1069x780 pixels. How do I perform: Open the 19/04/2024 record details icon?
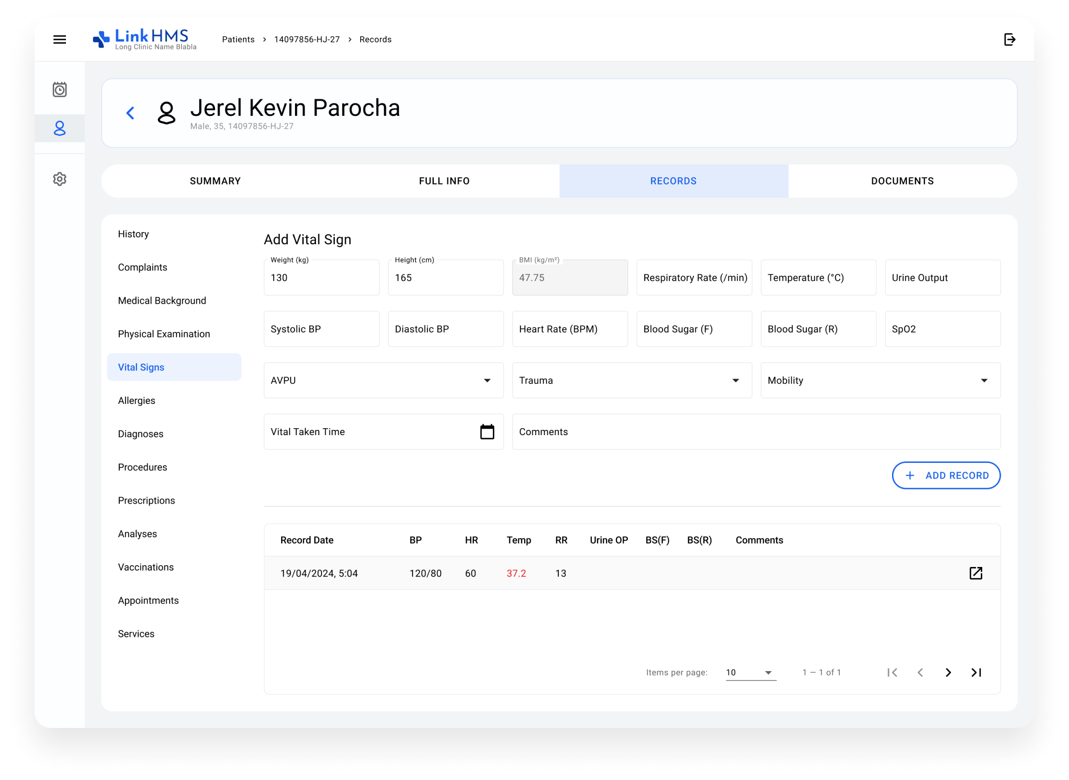coord(976,573)
